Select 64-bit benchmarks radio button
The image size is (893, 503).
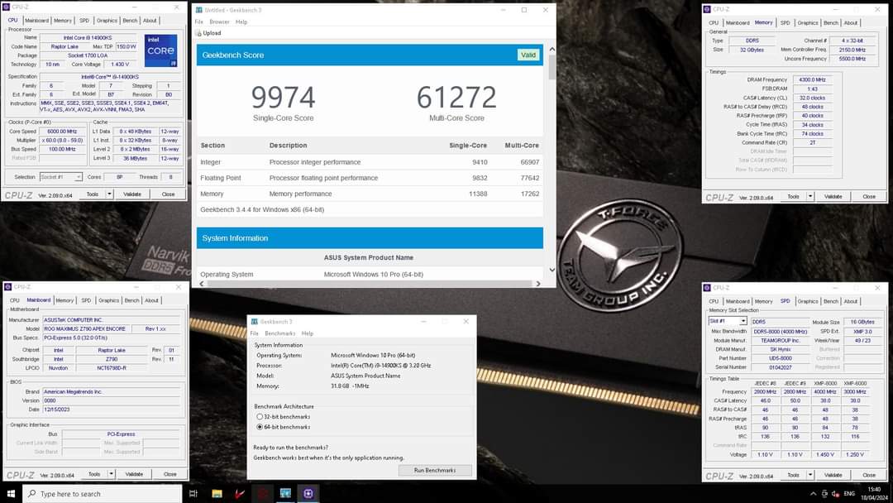tap(260, 427)
